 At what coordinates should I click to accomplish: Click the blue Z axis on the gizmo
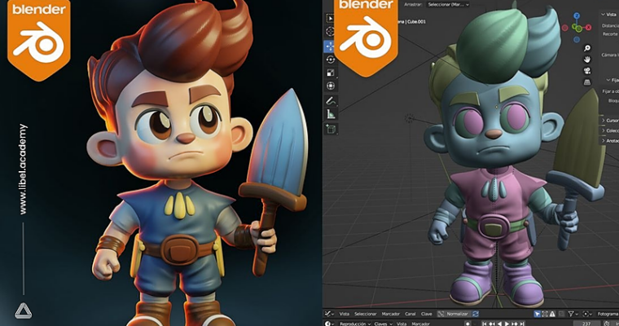(x=577, y=15)
